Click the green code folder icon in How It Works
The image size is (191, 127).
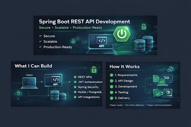[x=162, y=82]
